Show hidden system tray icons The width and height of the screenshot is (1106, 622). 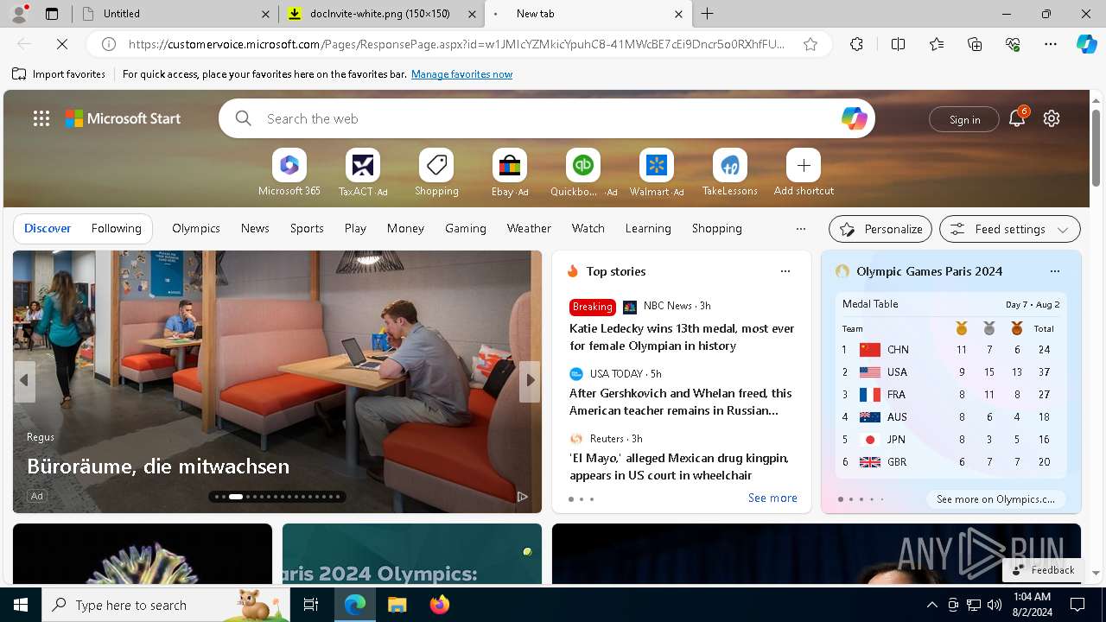[931, 605]
